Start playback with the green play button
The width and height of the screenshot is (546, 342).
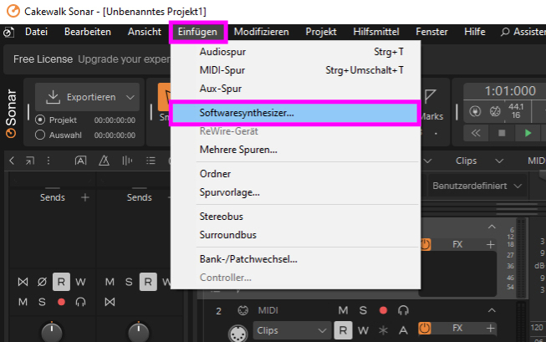click(528, 133)
